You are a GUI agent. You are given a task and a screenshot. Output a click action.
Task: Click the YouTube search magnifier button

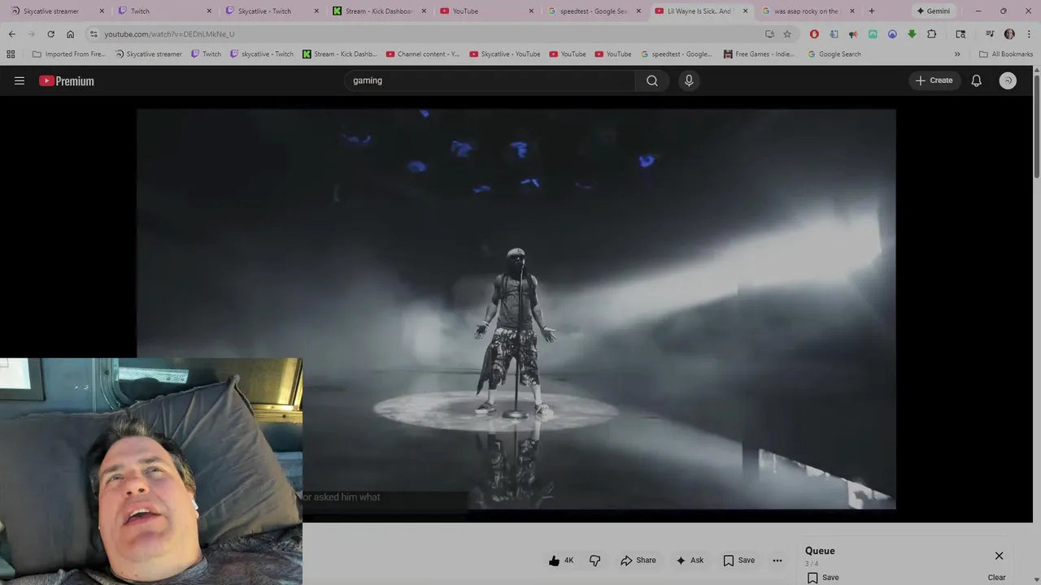(652, 80)
